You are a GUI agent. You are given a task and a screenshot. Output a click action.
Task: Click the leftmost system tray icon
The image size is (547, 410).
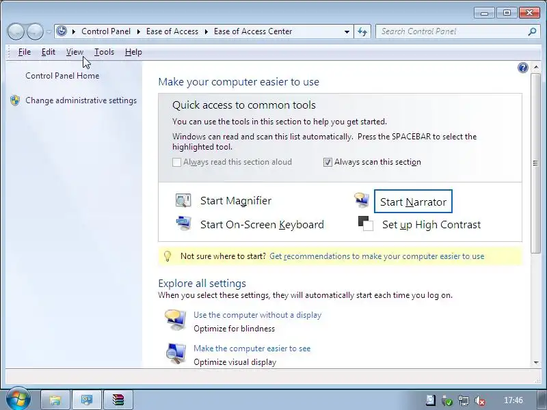tap(431, 400)
